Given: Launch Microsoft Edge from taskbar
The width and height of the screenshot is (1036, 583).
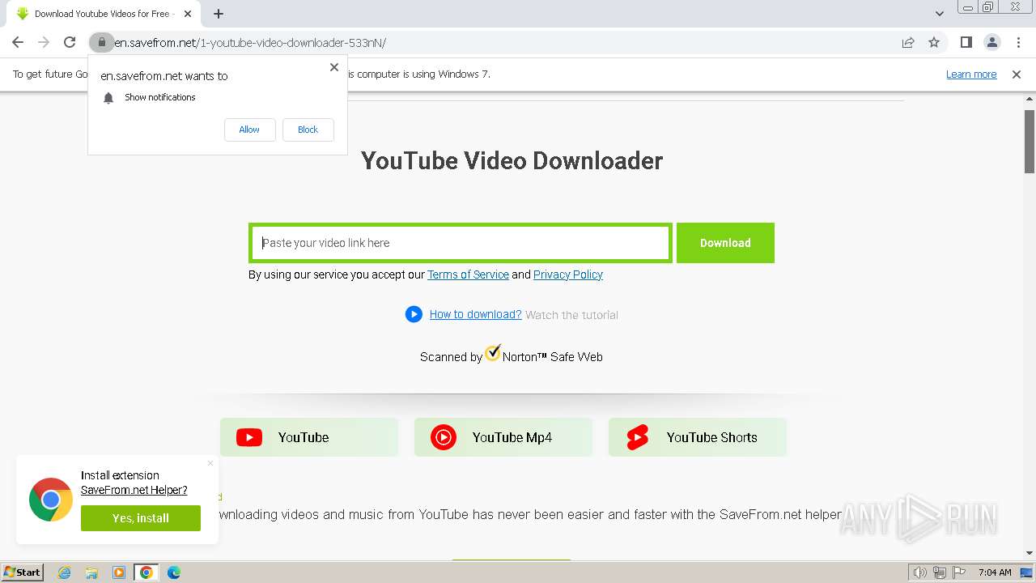Looking at the screenshot, I should 174,572.
